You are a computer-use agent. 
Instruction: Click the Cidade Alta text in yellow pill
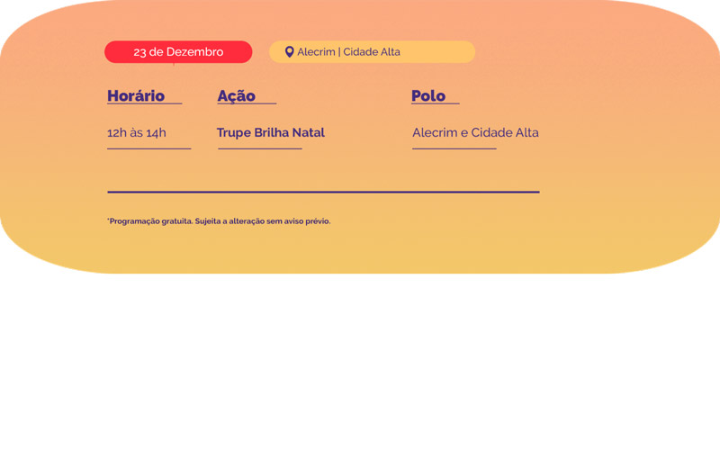click(x=372, y=52)
